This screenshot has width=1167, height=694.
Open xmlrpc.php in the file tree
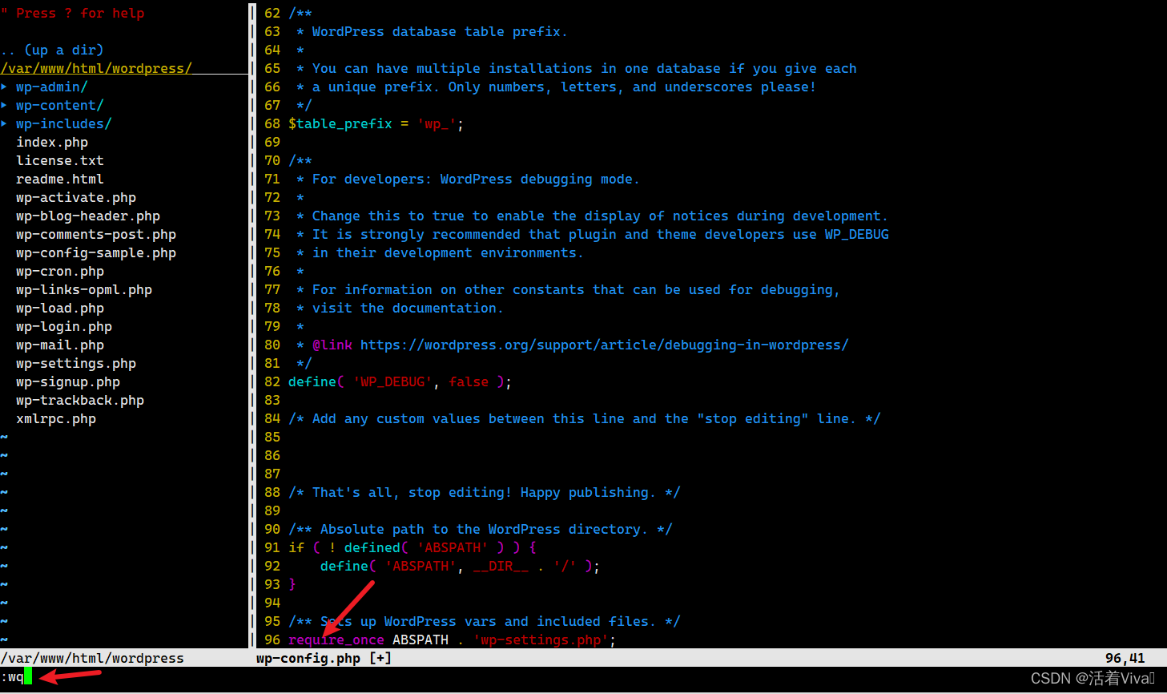(56, 418)
